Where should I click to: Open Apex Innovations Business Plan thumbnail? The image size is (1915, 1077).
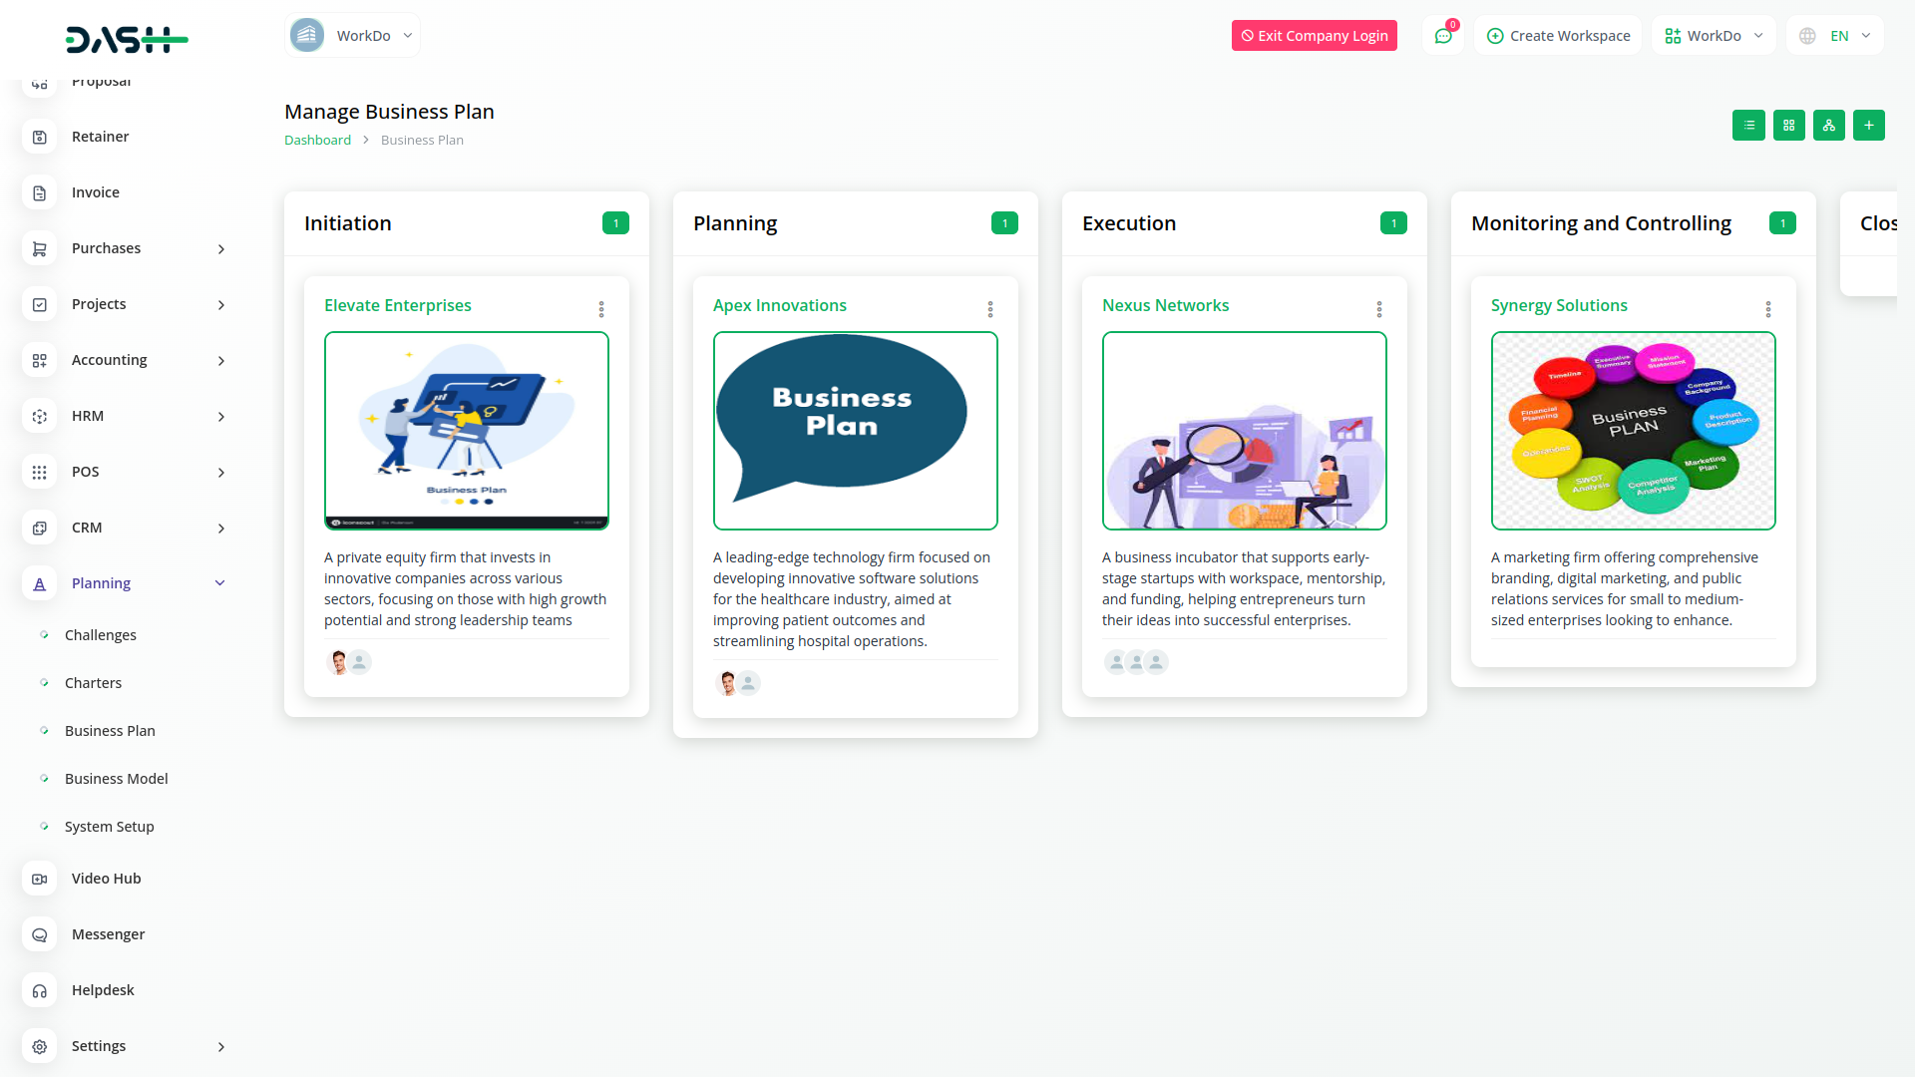(855, 431)
